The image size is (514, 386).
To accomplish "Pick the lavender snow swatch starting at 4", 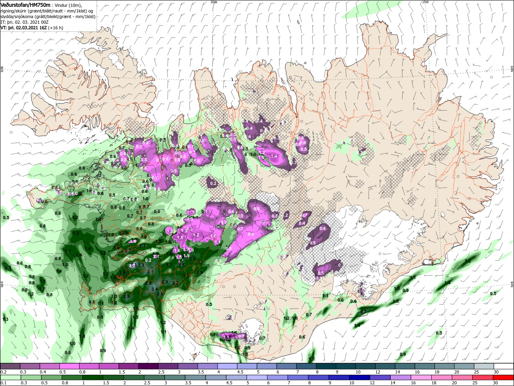I will (x=227, y=366).
